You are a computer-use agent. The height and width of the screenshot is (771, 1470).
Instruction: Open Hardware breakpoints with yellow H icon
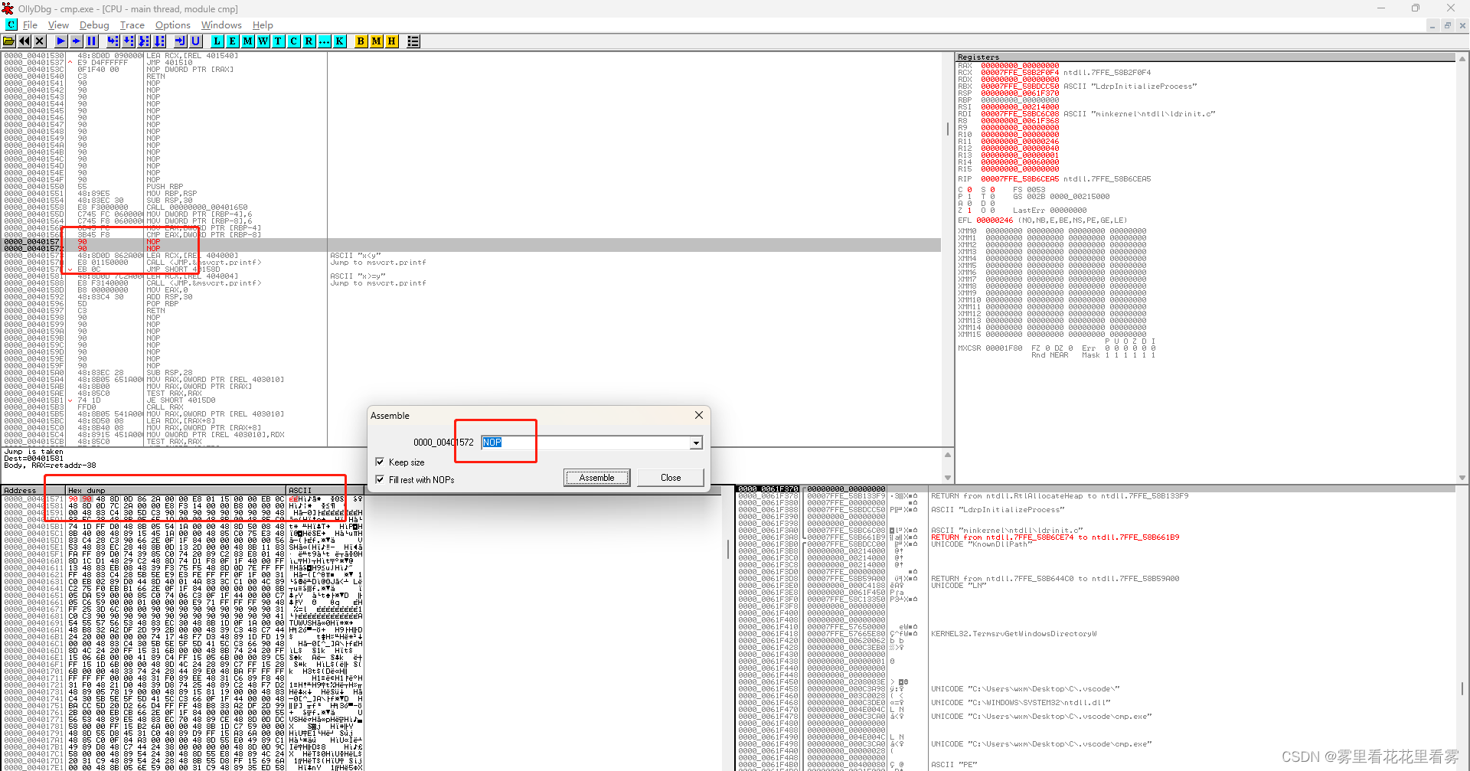coord(392,41)
